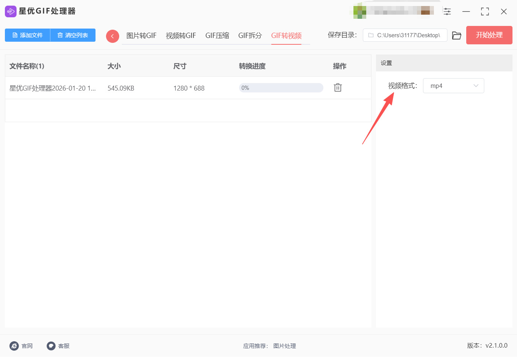Open the 图片处理 recommended app link
This screenshot has width=517, height=357.
point(284,346)
